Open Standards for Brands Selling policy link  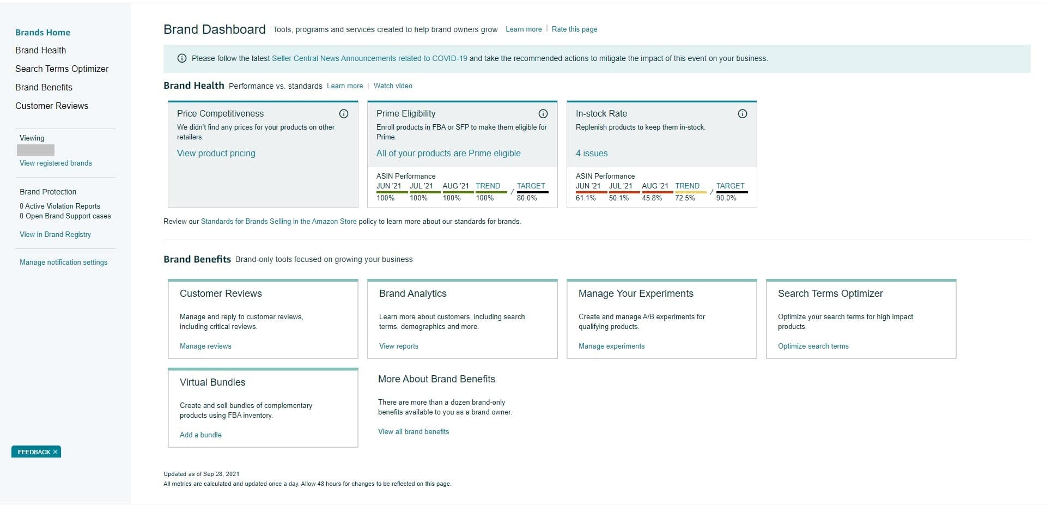pos(278,221)
